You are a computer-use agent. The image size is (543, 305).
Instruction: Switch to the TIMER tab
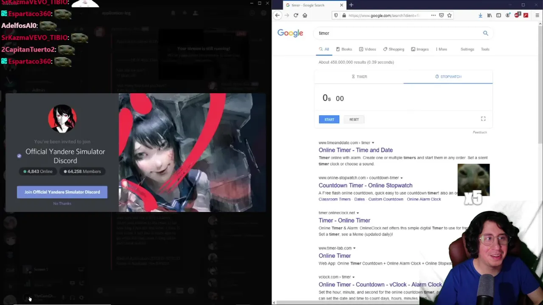359,77
